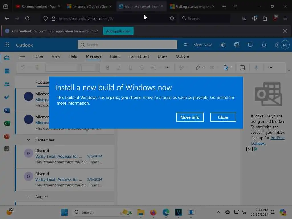The width and height of the screenshot is (292, 219).
Task: Dismiss the mailto notification bar
Action: point(285,31)
